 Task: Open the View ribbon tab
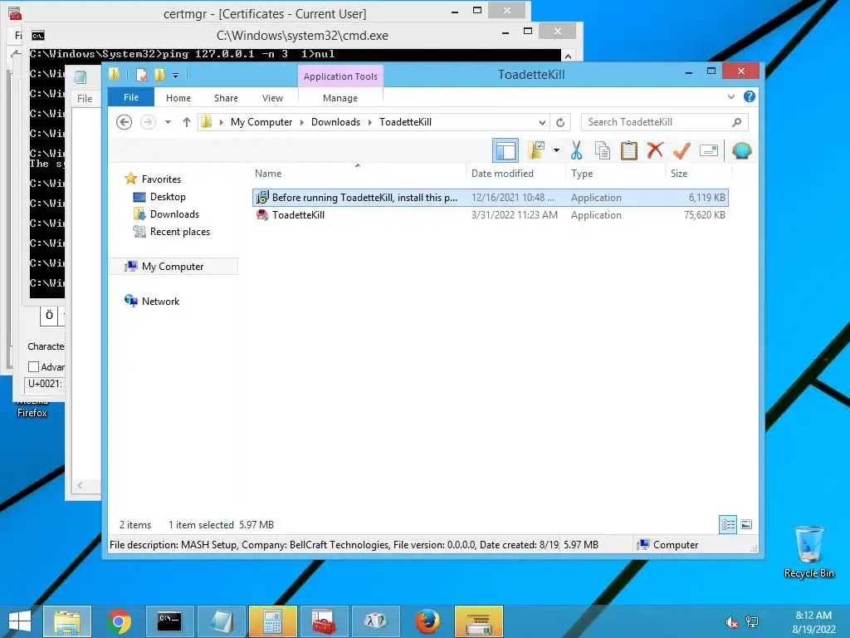272,98
